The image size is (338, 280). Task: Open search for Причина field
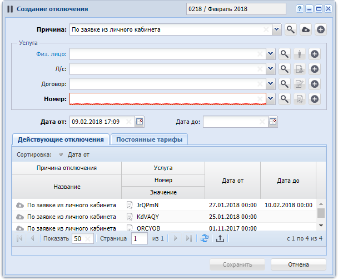[290, 29]
